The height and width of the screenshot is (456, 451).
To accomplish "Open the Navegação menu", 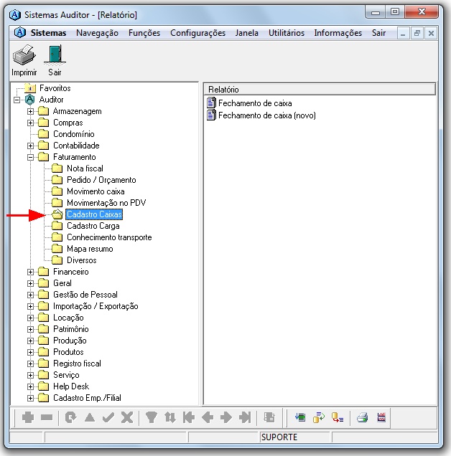I will (x=97, y=33).
